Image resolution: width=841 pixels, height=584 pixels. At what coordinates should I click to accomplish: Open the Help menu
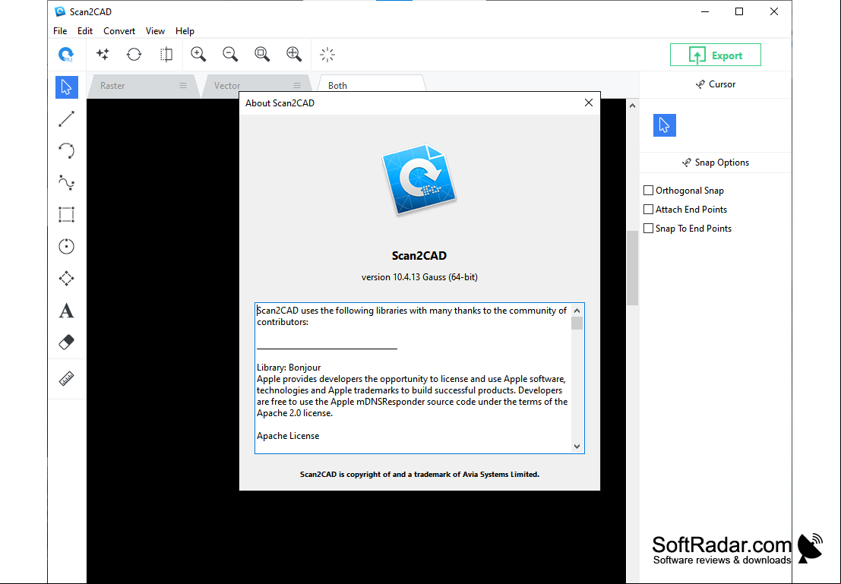click(185, 31)
